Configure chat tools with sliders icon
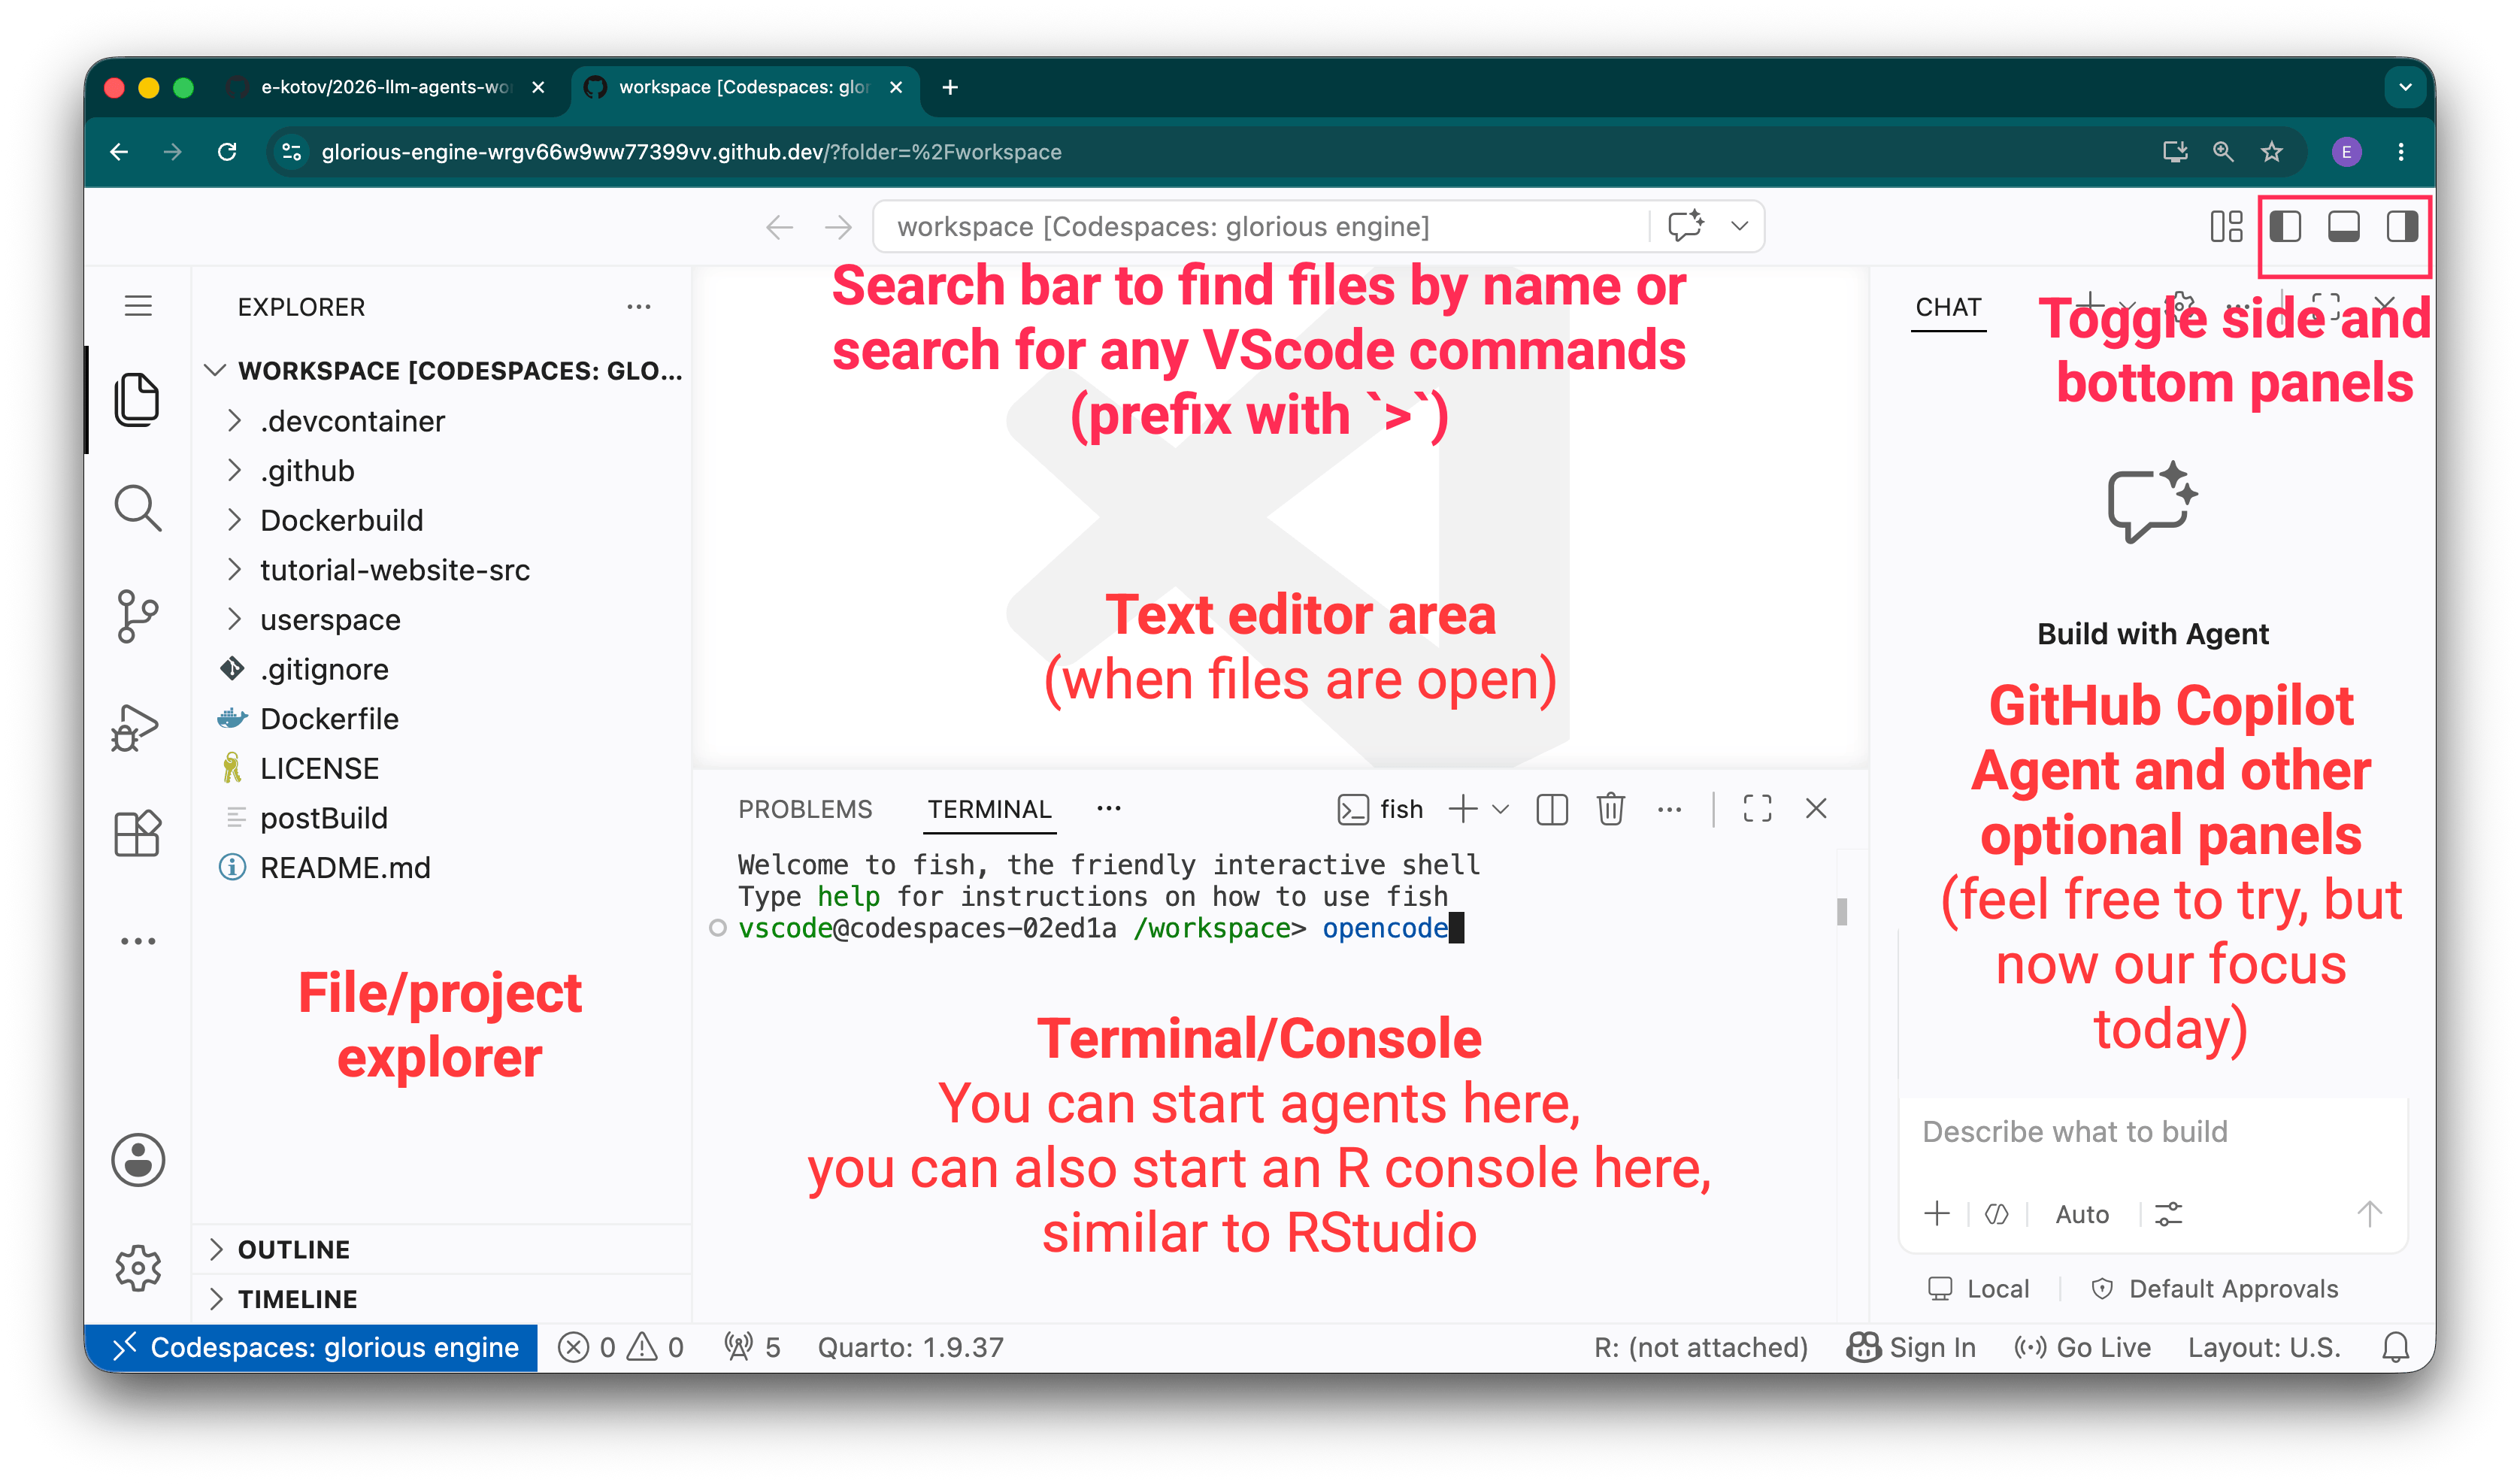 pos(2168,1214)
